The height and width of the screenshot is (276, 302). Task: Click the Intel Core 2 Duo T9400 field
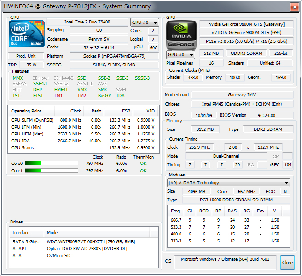coord(87,22)
